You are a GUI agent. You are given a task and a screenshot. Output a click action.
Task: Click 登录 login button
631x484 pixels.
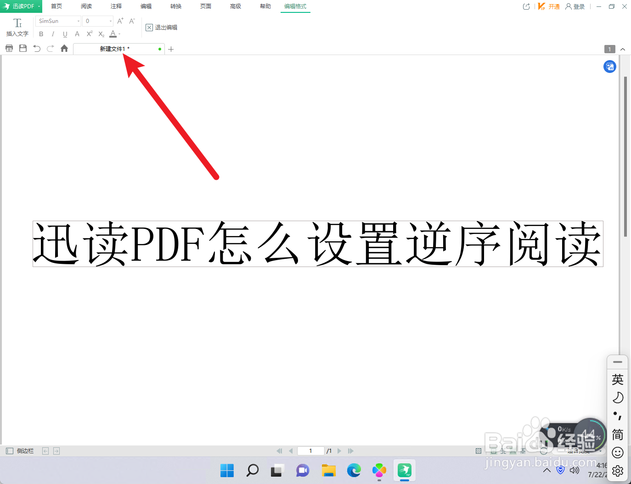pyautogui.click(x=575, y=6)
